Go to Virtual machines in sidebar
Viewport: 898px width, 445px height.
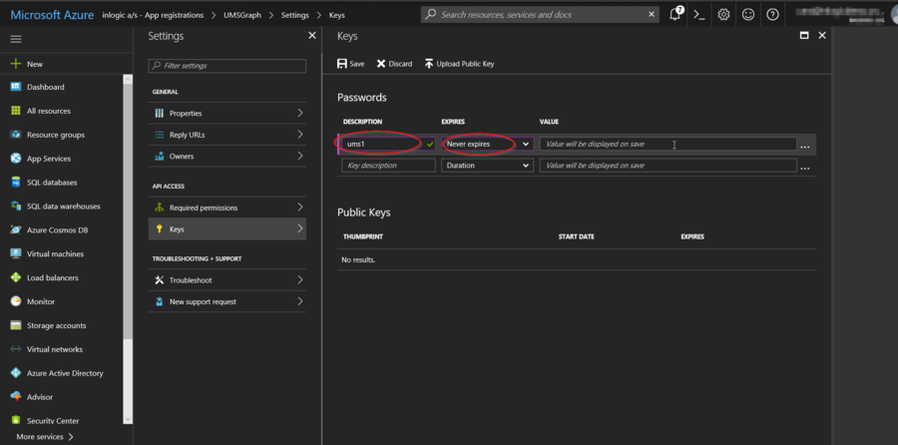point(55,254)
